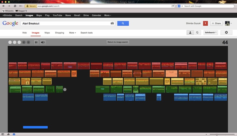Open Search in the black Google bar
This screenshot has width=237, height=136.
[19, 15]
